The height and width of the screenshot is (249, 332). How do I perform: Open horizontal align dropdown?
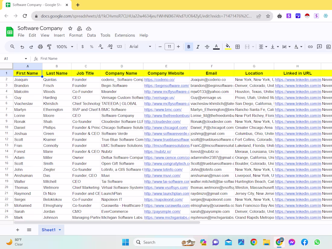click(x=263, y=46)
